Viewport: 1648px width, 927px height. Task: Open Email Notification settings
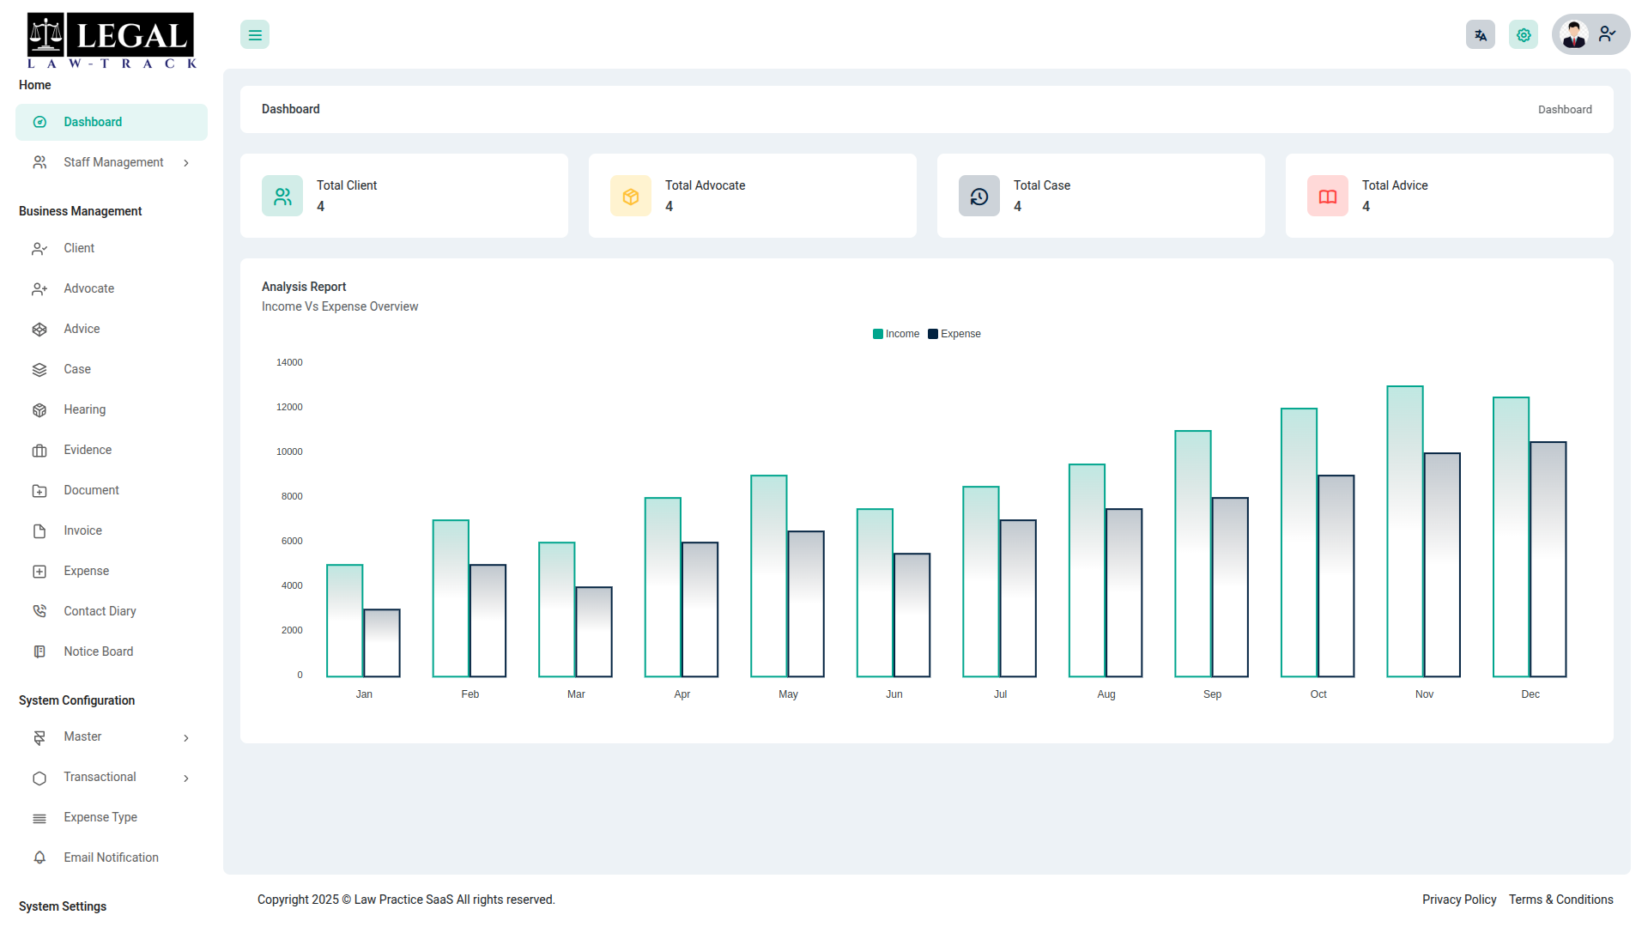(x=112, y=857)
